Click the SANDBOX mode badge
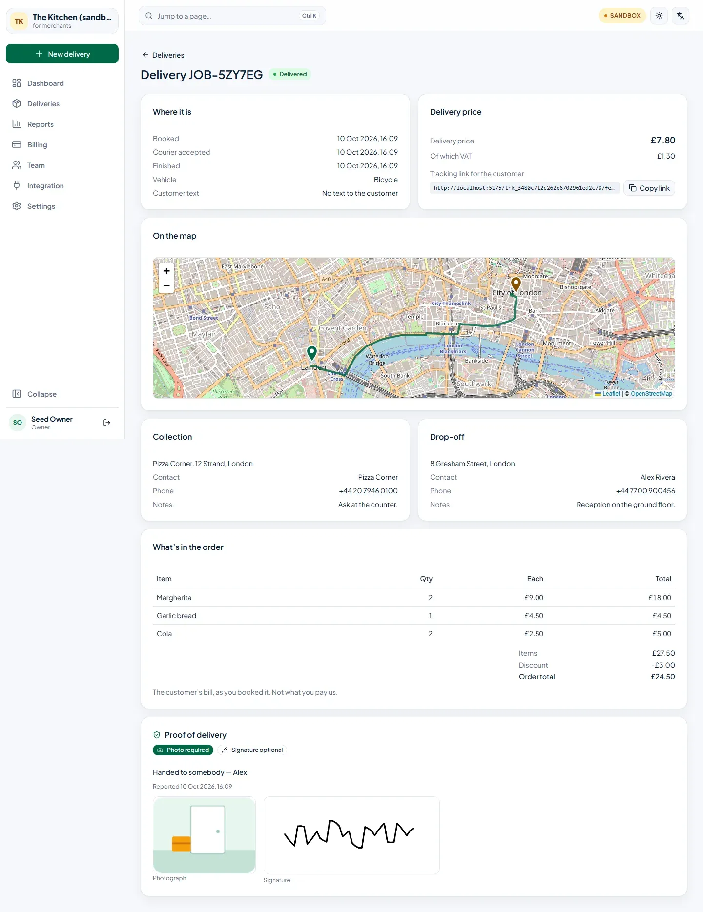Image resolution: width=703 pixels, height=912 pixels. tap(622, 16)
